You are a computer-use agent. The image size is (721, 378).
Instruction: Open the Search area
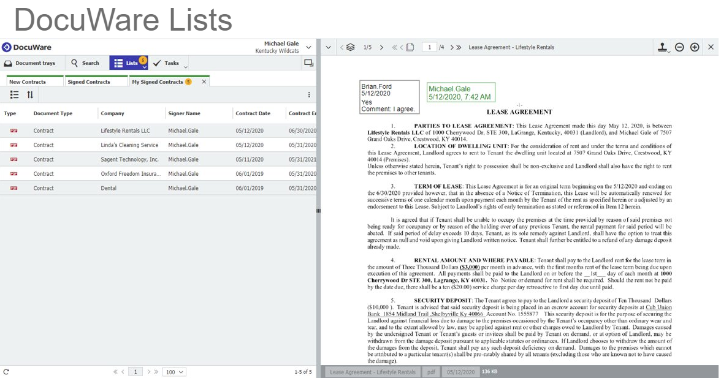tap(85, 63)
